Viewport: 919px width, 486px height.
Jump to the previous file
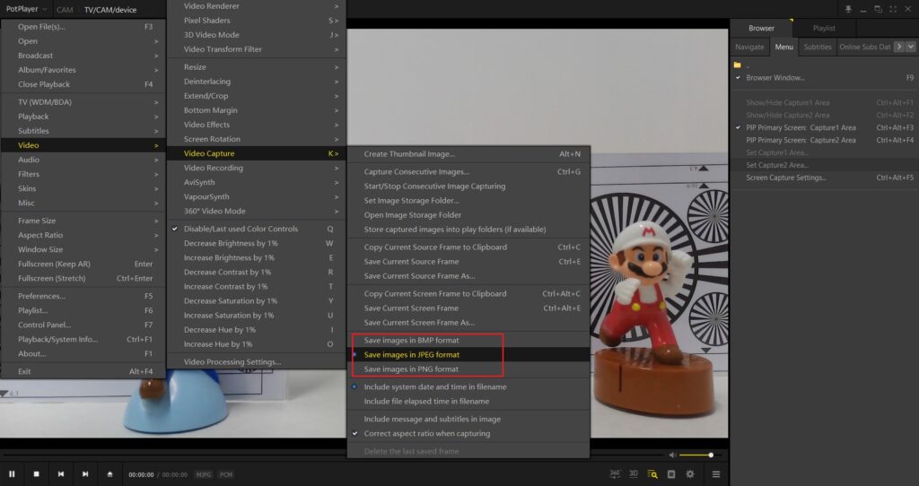pos(61,474)
